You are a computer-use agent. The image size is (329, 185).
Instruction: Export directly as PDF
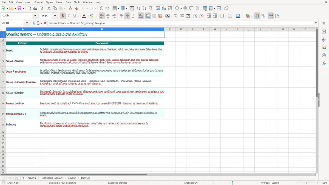29,8
